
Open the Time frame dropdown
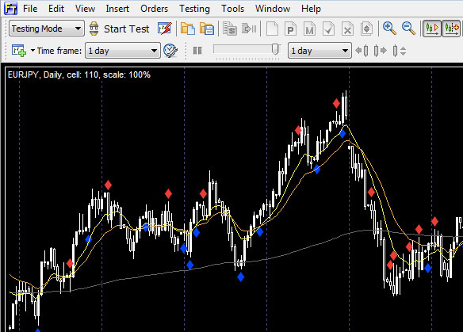[123, 51]
